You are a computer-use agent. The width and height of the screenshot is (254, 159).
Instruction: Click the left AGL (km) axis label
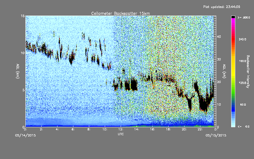click(x=18, y=71)
